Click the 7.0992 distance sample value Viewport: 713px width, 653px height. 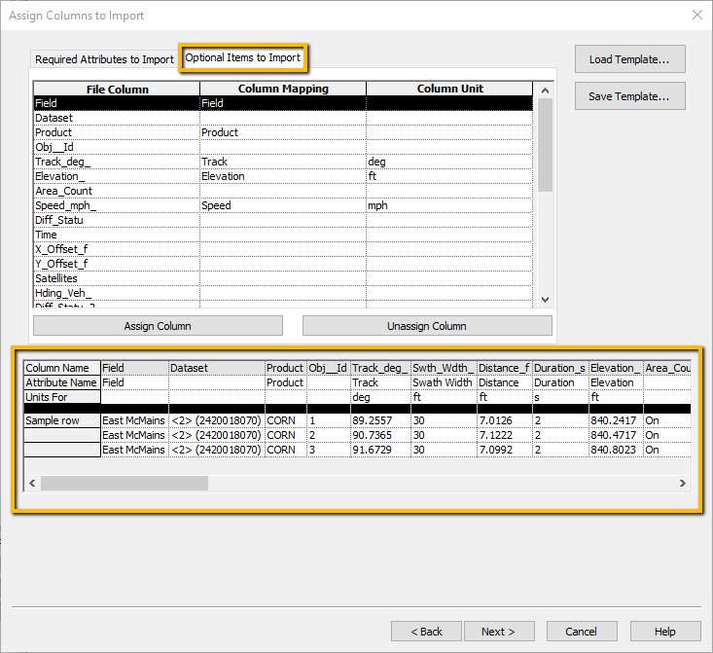point(504,450)
